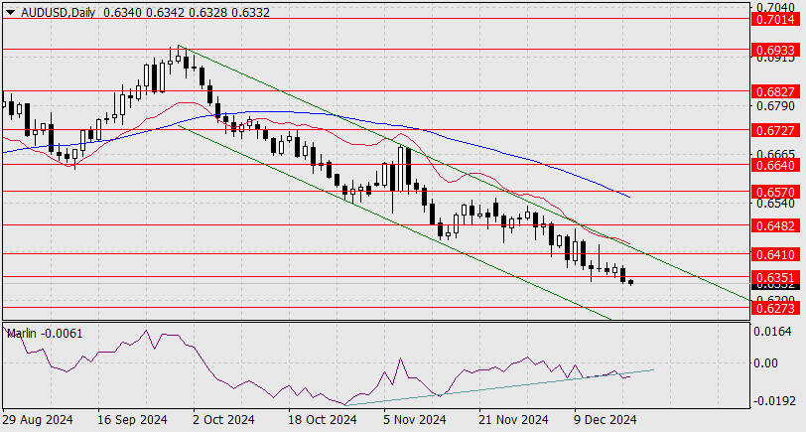Select the 0.6351 price level label
The width and height of the screenshot is (806, 432).
pyautogui.click(x=775, y=276)
